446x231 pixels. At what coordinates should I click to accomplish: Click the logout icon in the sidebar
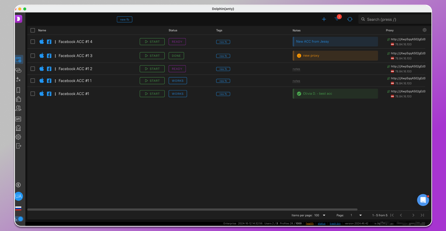coord(18,146)
